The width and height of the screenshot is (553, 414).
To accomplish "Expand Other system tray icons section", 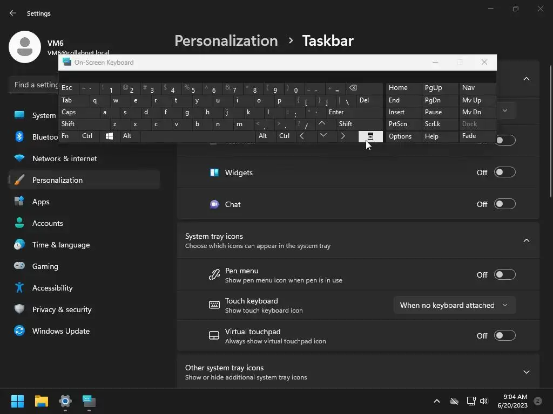I will (x=526, y=372).
